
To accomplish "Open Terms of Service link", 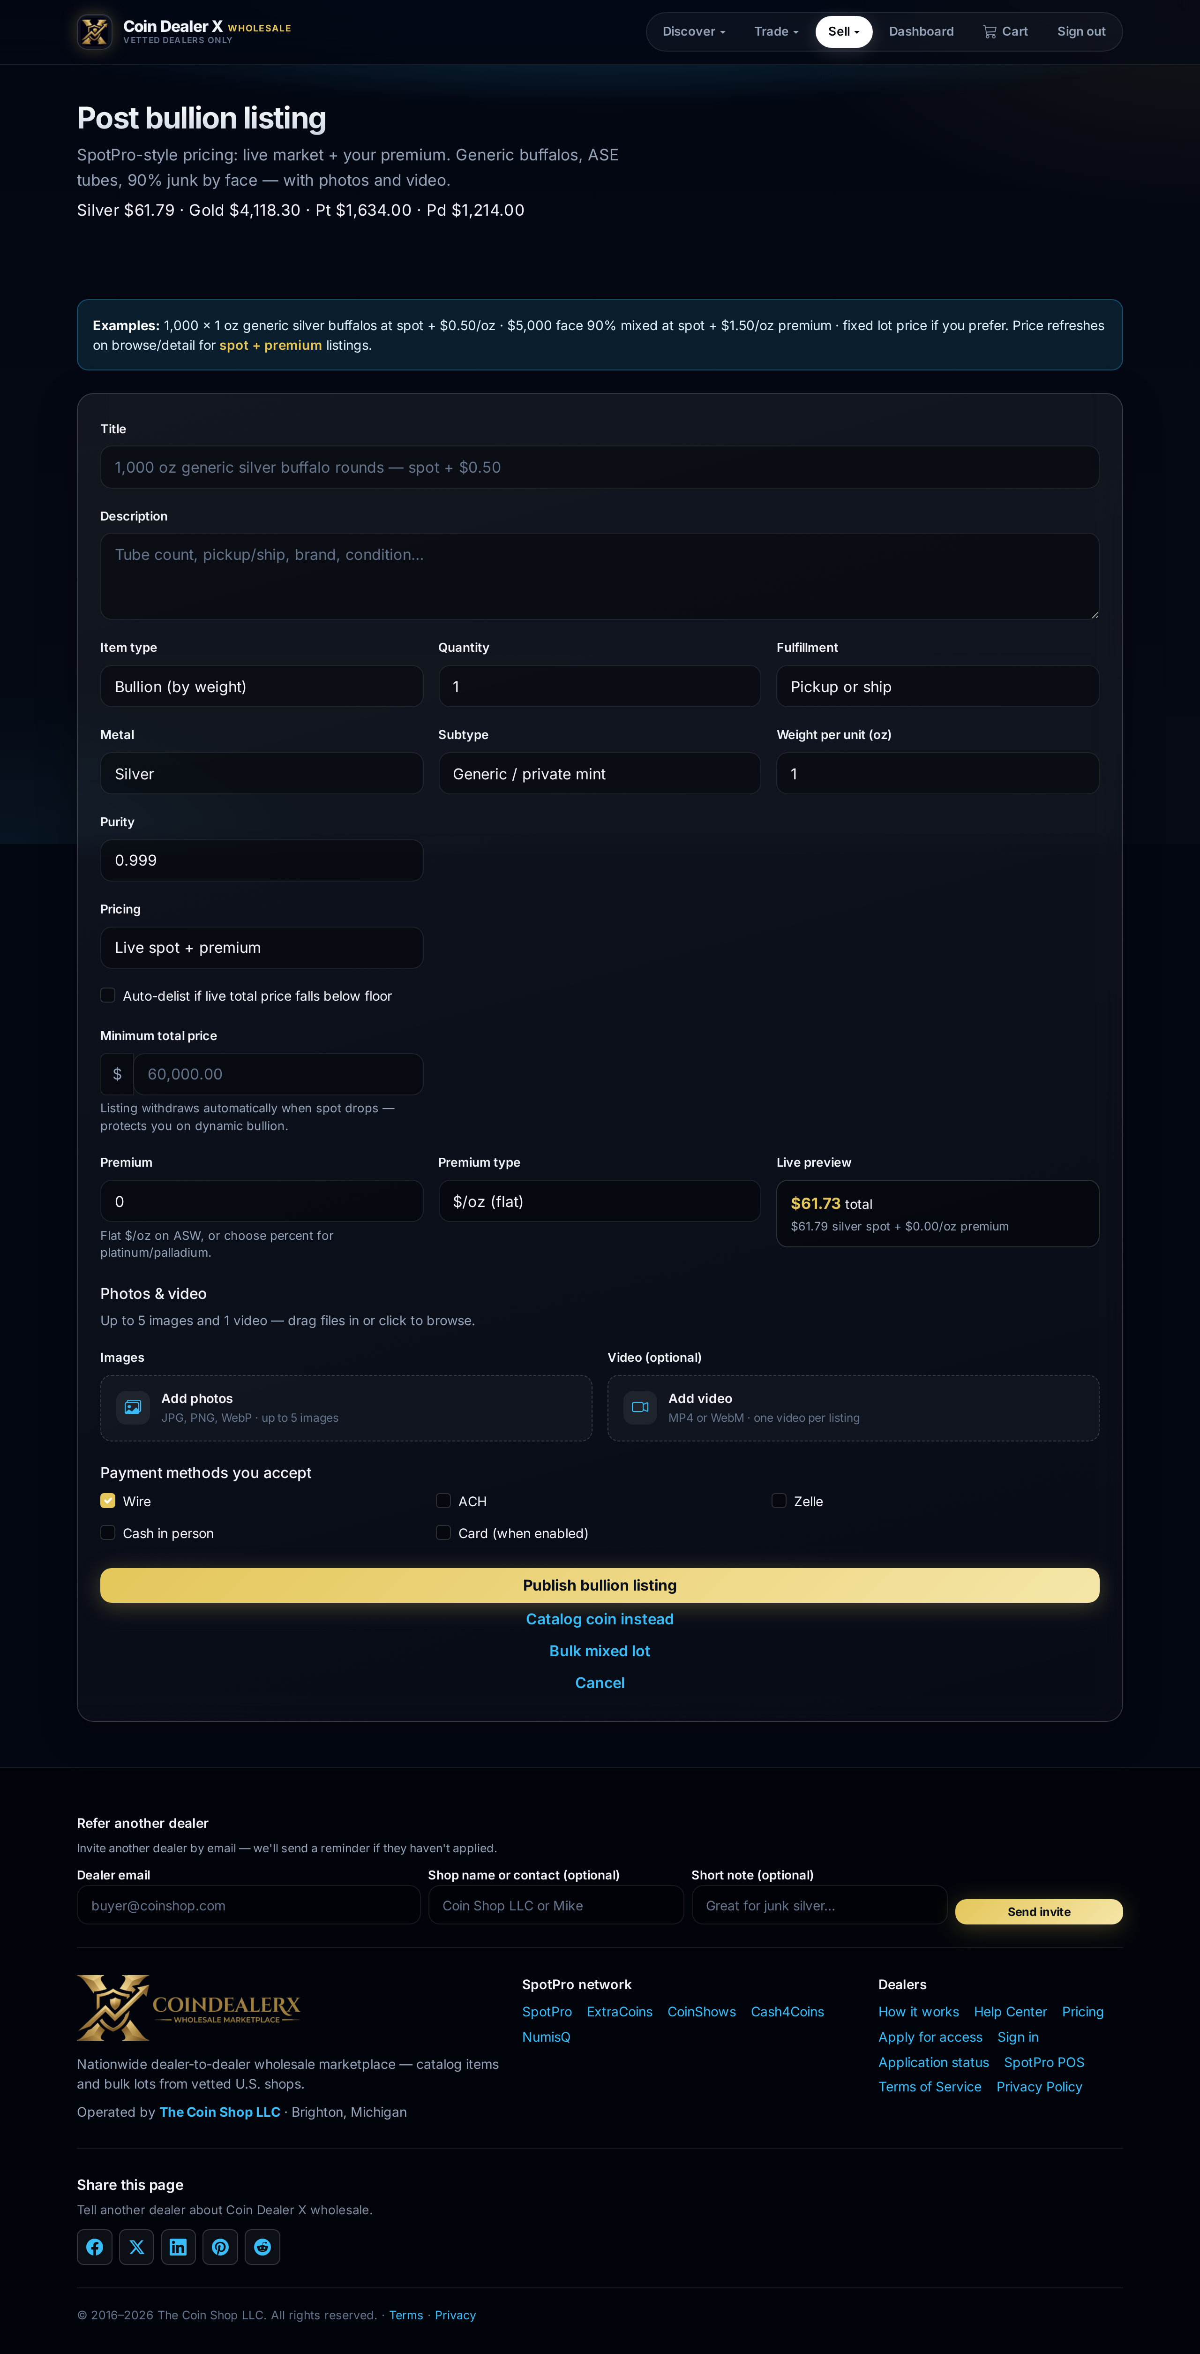I will click(930, 2087).
